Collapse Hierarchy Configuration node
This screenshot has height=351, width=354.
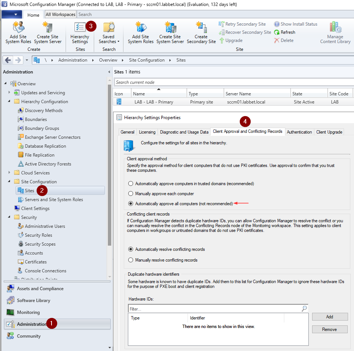point(9,101)
